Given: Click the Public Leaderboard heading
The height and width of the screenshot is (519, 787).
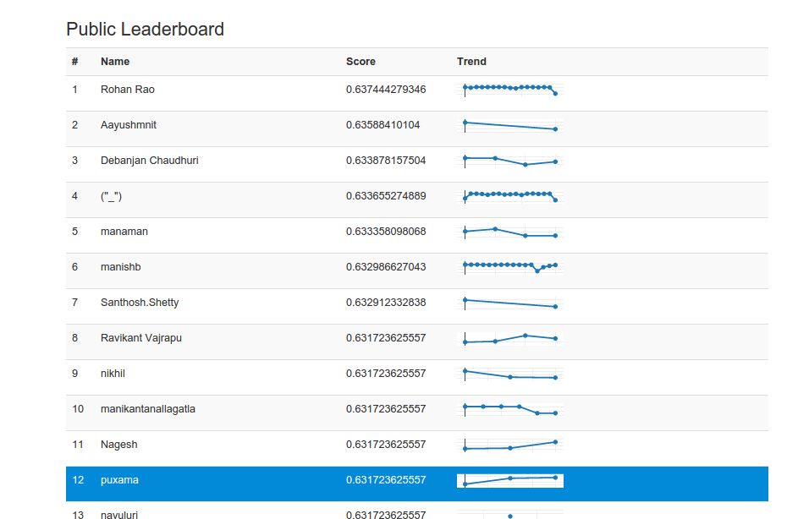Looking at the screenshot, I should tap(145, 29).
